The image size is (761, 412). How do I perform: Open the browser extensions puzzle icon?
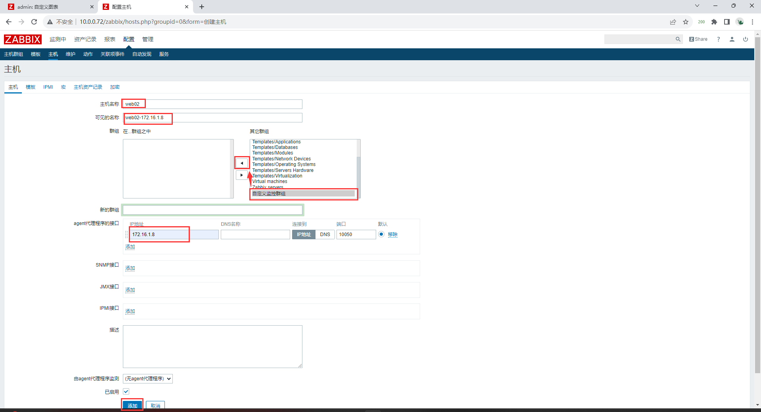coord(714,22)
